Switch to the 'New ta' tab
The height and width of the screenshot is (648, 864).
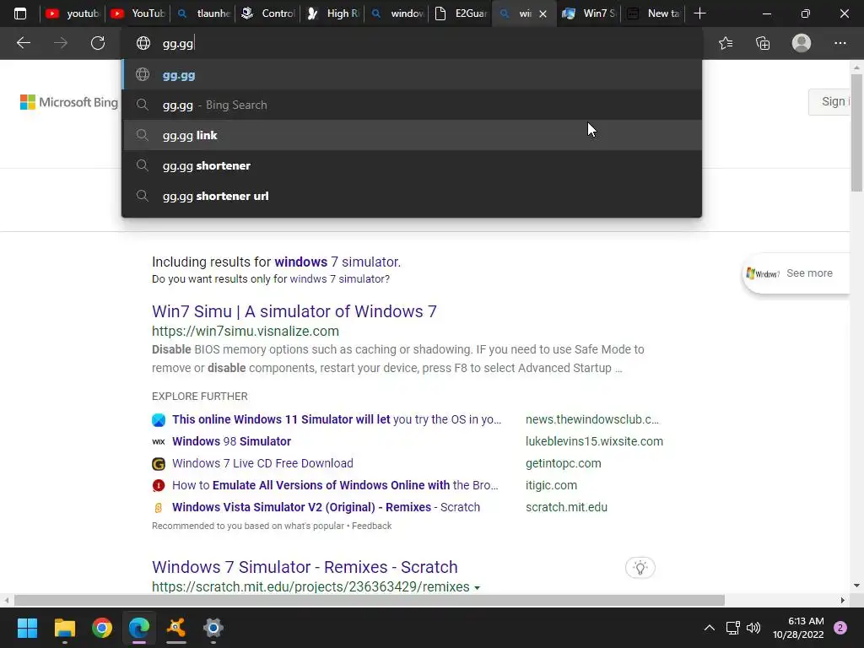click(x=654, y=13)
